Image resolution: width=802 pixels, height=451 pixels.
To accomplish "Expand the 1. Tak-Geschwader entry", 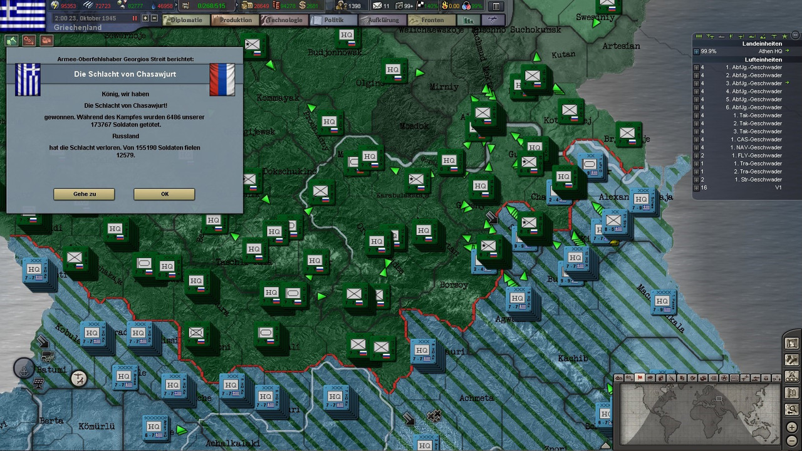I will [x=696, y=115].
